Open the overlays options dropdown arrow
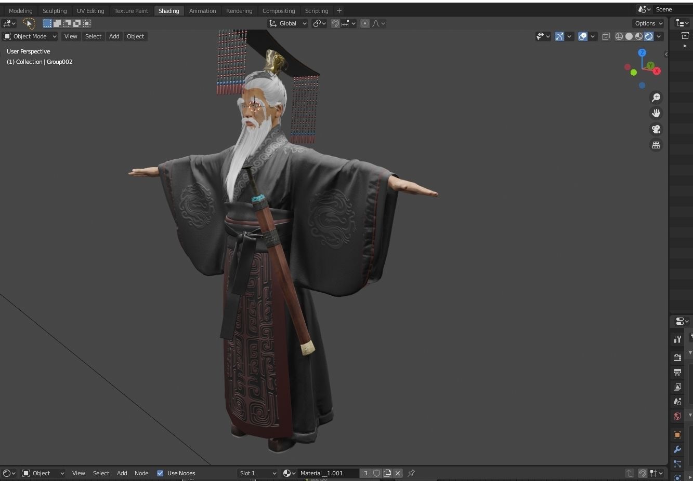This screenshot has width=693, height=481. (593, 36)
